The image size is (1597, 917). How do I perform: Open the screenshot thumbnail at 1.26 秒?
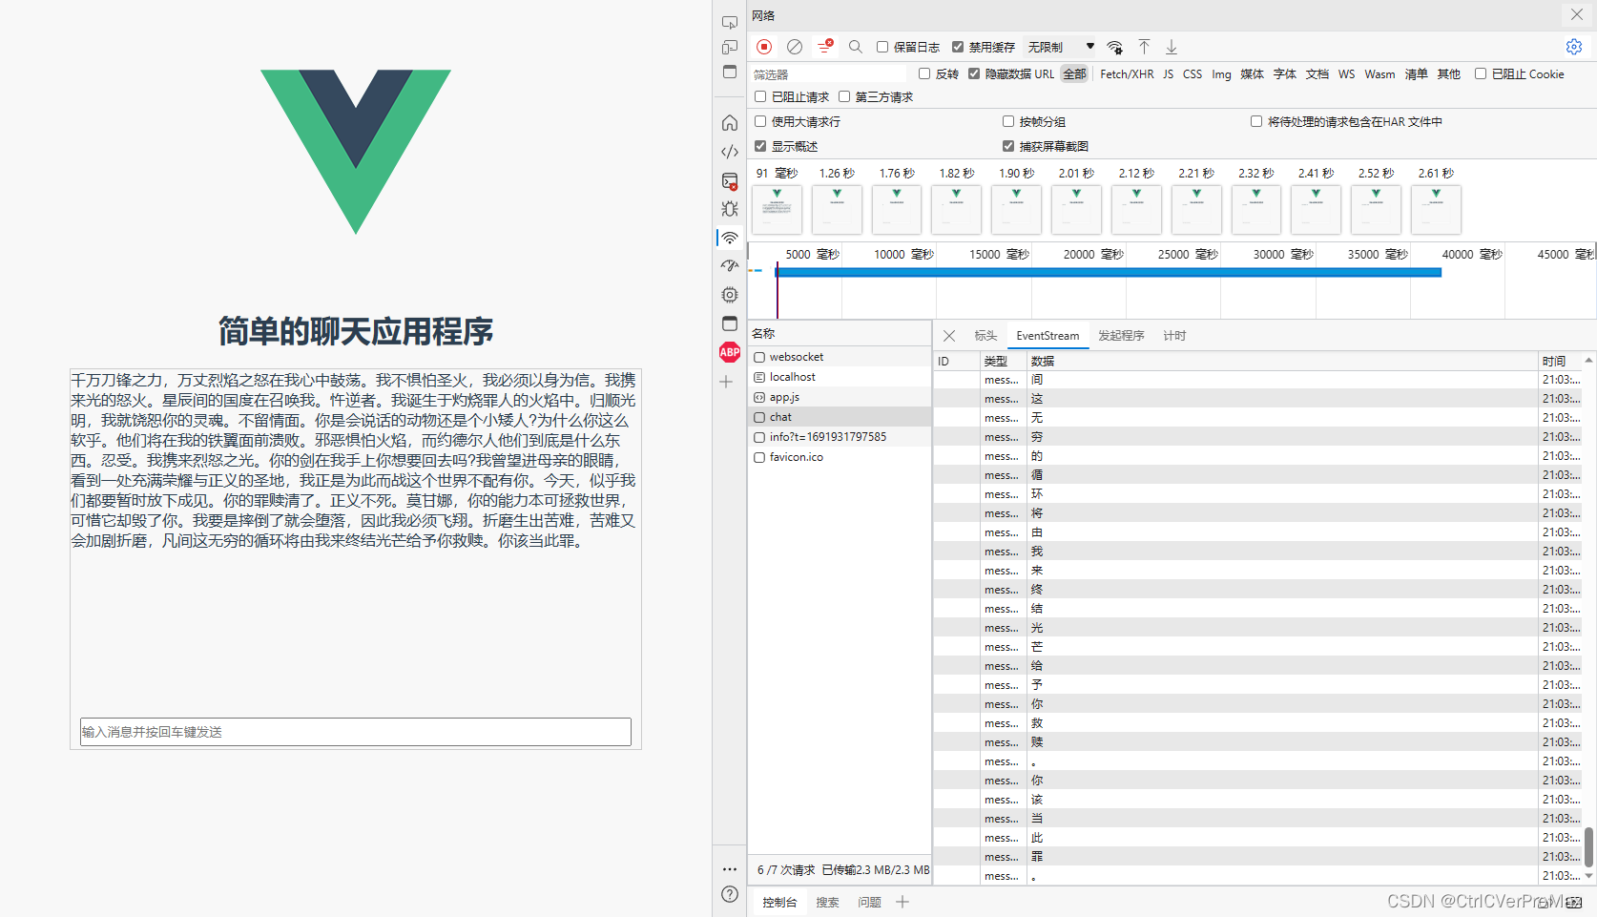(x=837, y=209)
